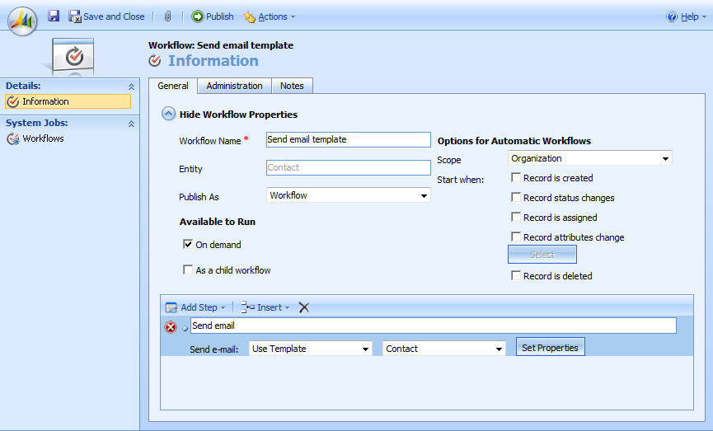Screen dimensions: 713x431
Task: Click the Workflow Name text field
Action: pyautogui.click(x=348, y=140)
